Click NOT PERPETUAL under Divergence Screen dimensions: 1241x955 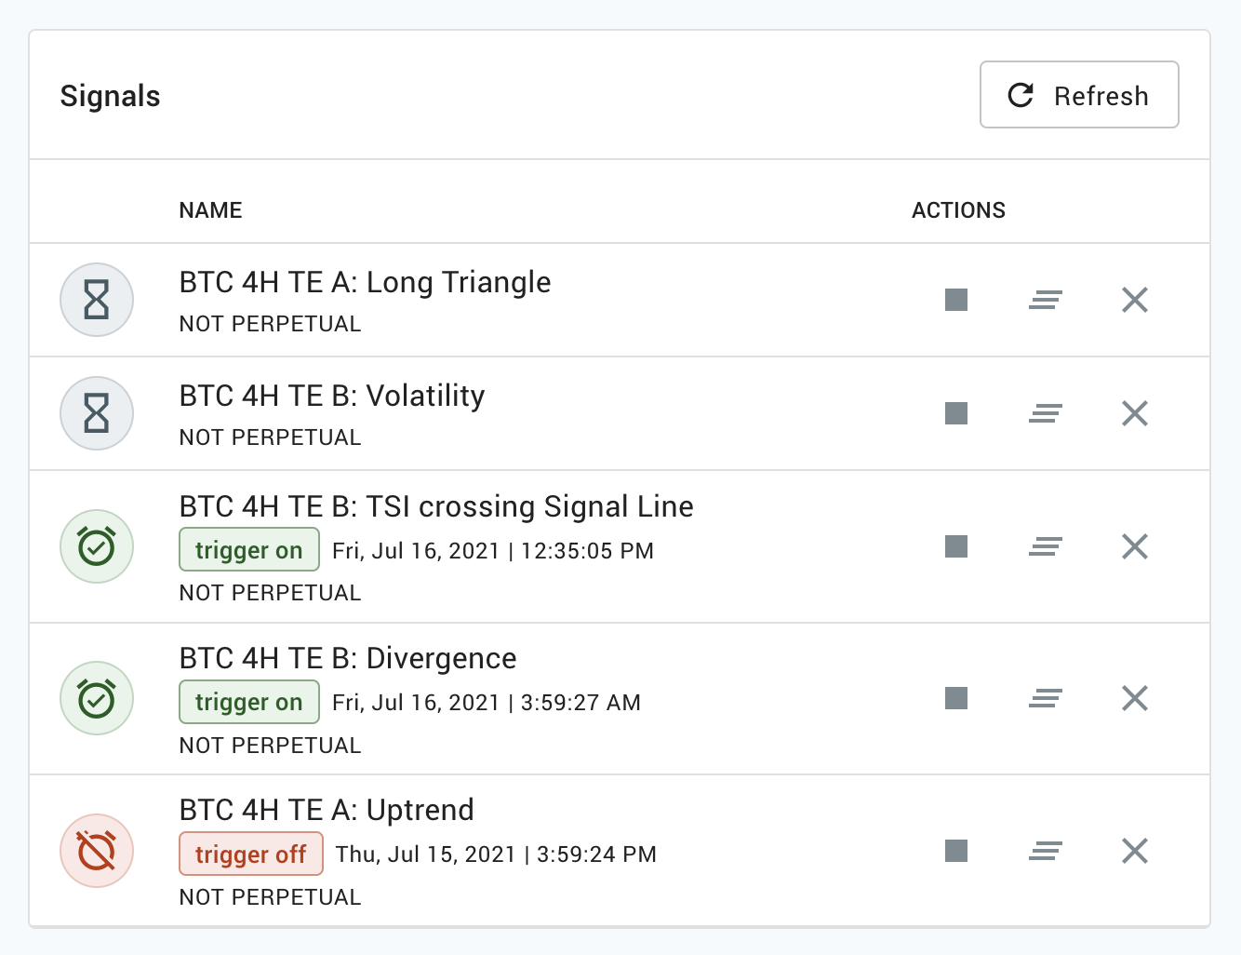point(271,746)
